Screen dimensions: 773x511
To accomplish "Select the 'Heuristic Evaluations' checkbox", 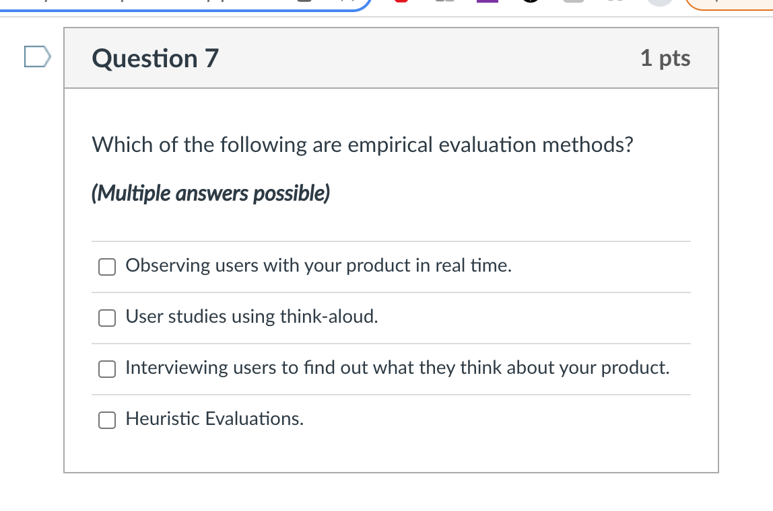I will (x=107, y=420).
